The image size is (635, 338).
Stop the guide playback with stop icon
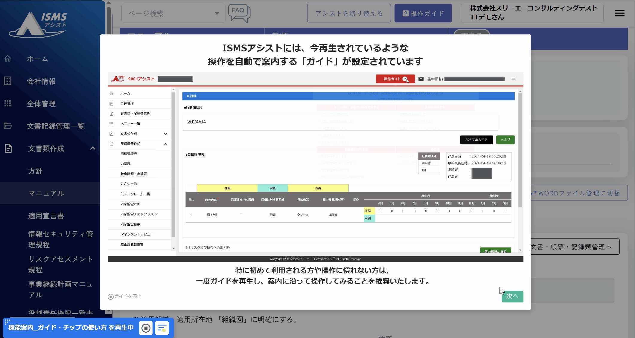point(146,328)
